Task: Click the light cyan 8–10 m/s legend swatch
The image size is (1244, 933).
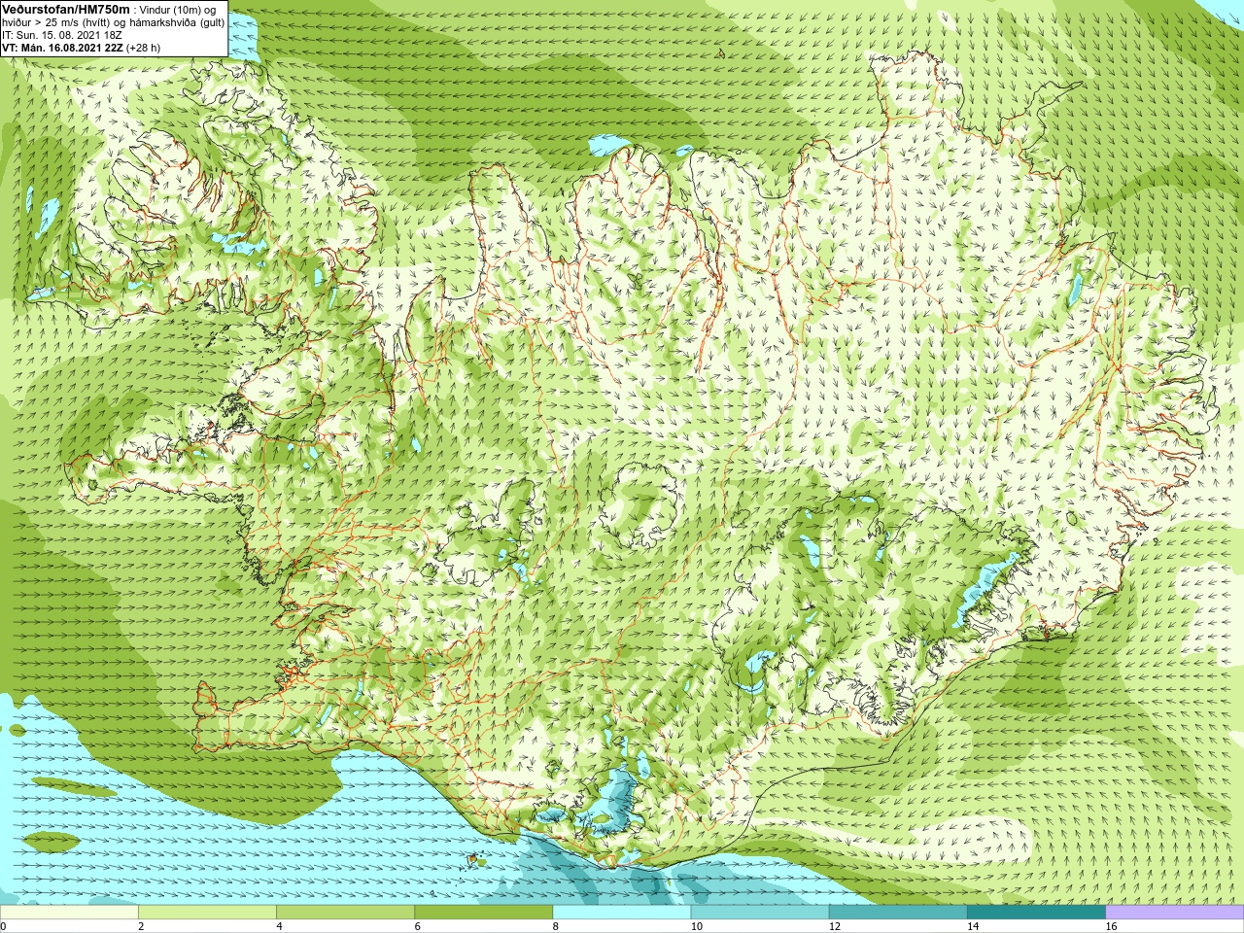Action: (622, 912)
